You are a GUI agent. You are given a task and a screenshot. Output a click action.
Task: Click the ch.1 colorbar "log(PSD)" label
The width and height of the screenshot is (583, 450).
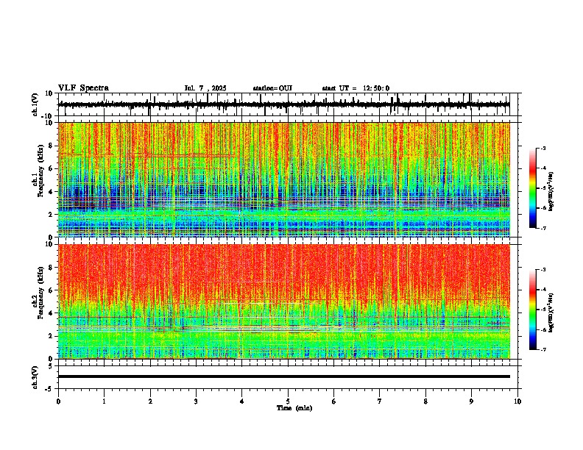[x=551, y=191]
